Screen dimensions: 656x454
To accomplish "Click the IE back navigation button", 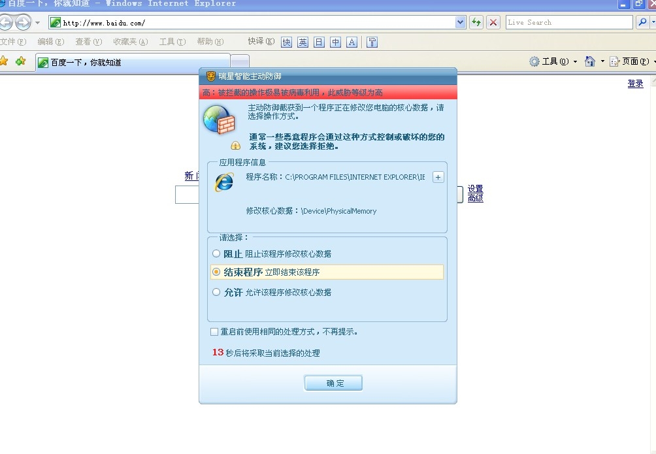I will (5, 22).
